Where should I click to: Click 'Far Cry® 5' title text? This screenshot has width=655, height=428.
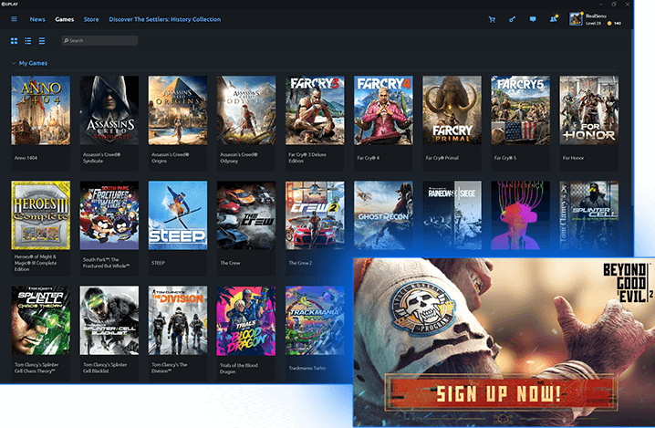[505, 158]
